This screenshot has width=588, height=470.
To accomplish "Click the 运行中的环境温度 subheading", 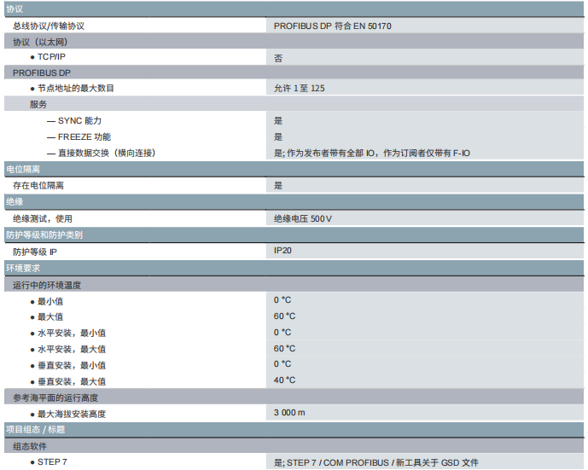I will 47,284.
